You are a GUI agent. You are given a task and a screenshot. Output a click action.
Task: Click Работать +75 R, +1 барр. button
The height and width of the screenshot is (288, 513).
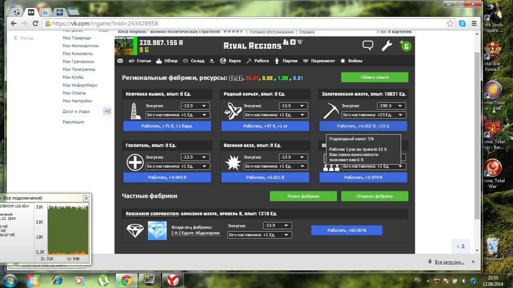pyautogui.click(x=167, y=126)
